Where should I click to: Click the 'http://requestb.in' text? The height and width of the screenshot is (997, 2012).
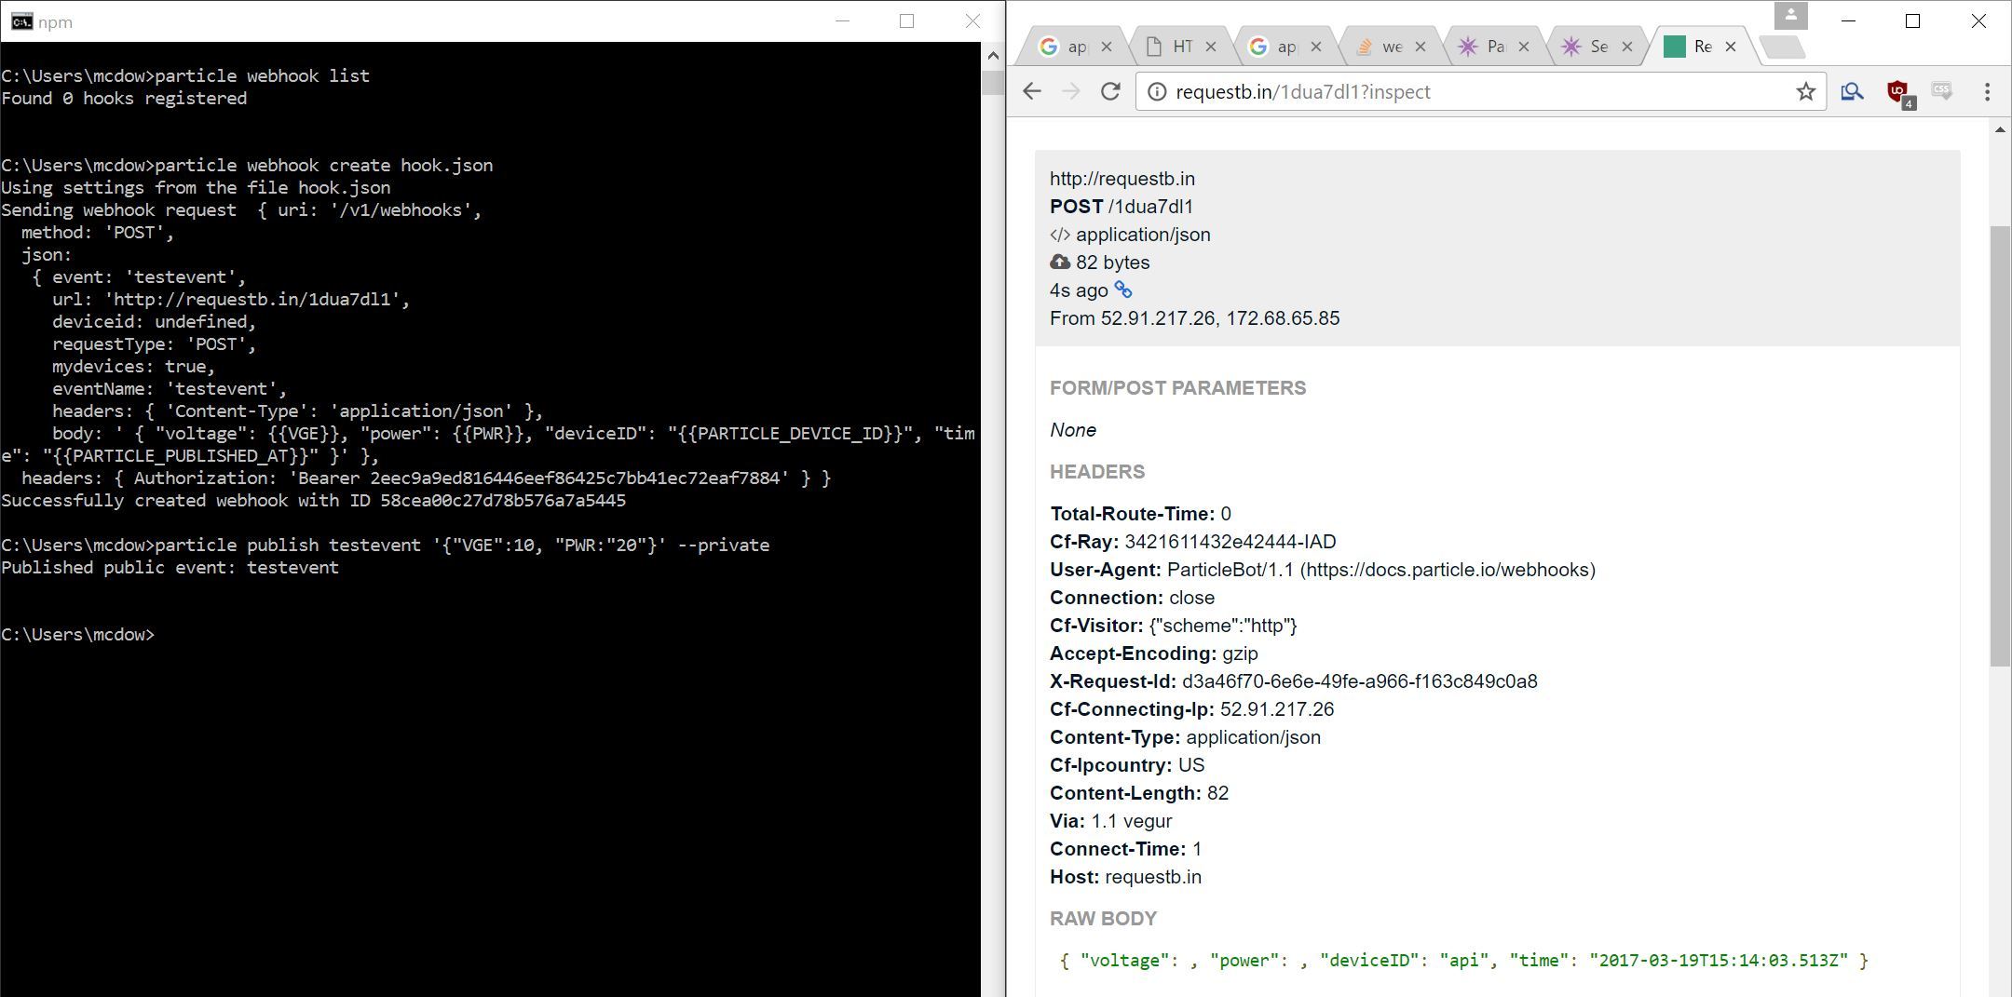point(1122,179)
